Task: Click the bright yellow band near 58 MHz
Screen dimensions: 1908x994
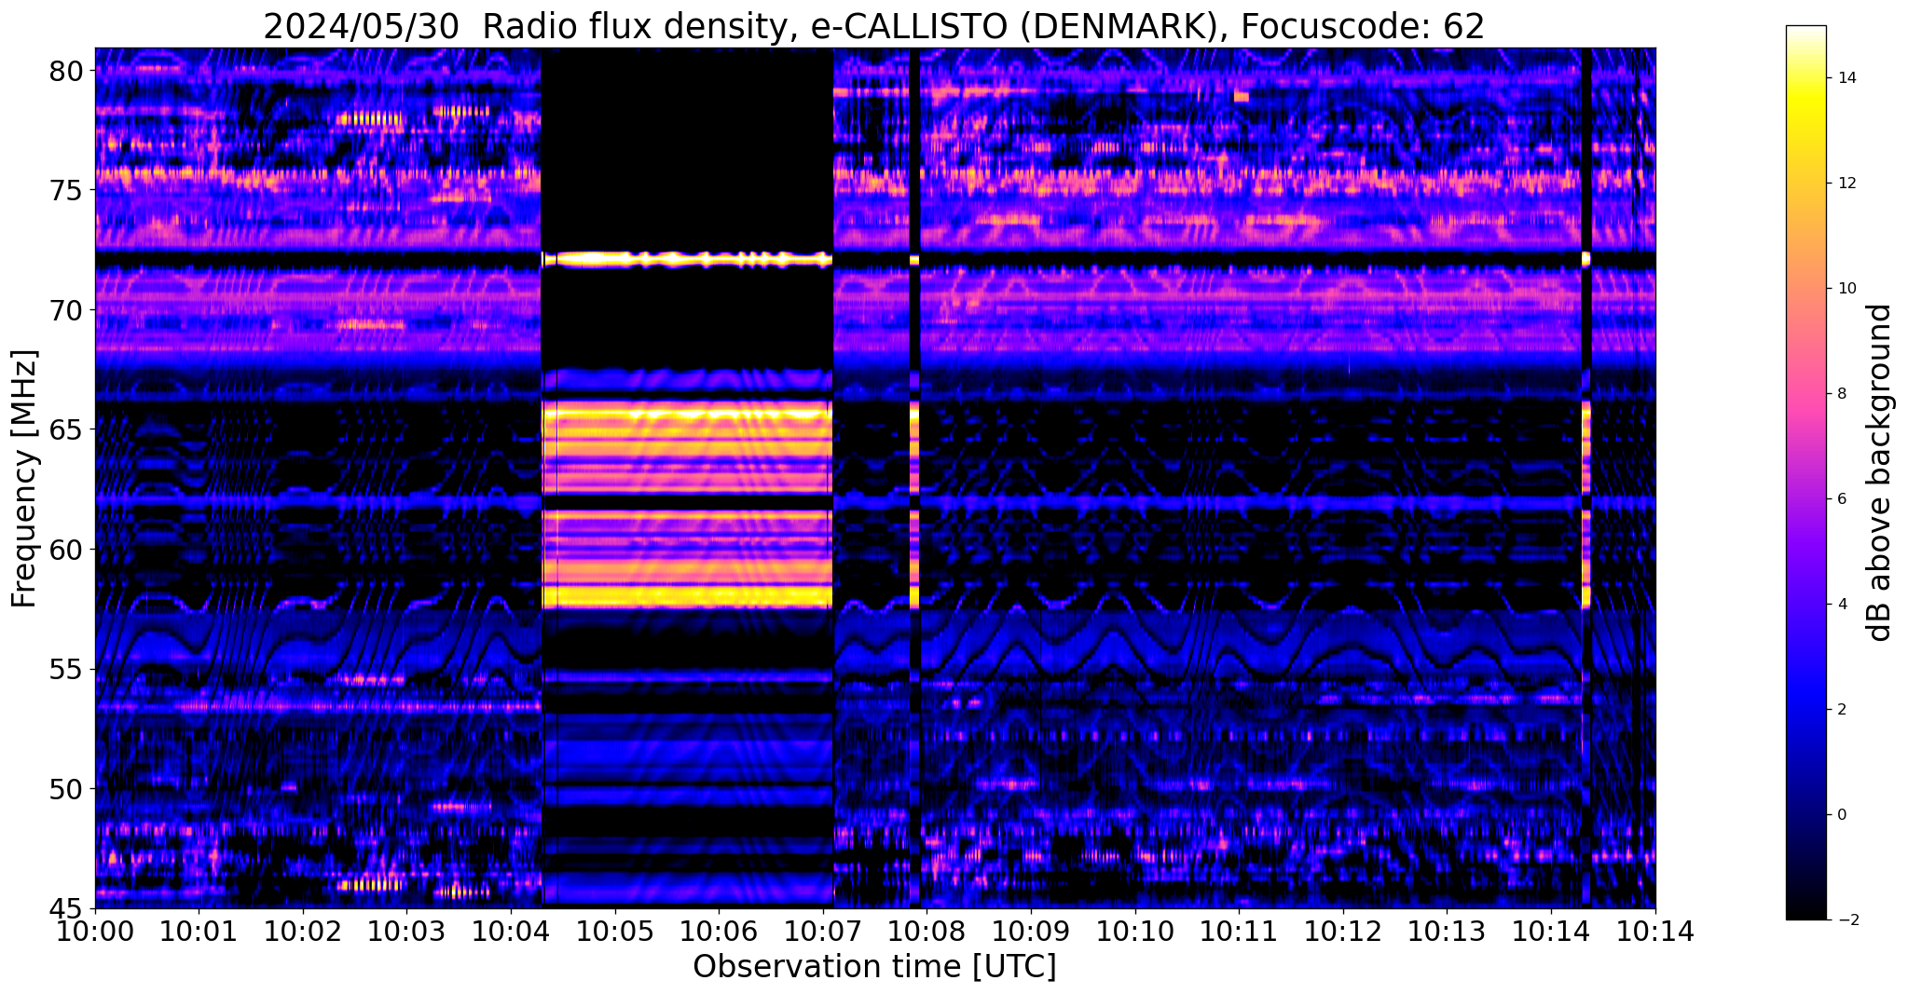Action: pos(687,596)
